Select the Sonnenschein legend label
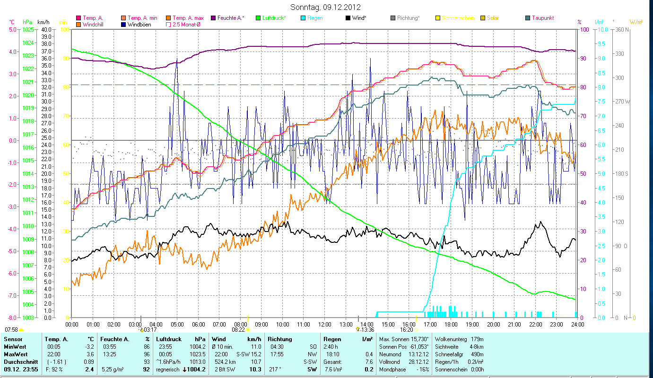The height and width of the screenshot is (378, 653). click(x=458, y=18)
